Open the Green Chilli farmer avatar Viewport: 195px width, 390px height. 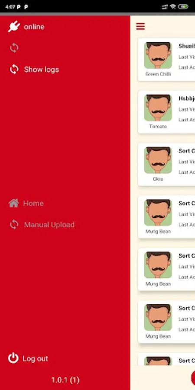[158, 55]
